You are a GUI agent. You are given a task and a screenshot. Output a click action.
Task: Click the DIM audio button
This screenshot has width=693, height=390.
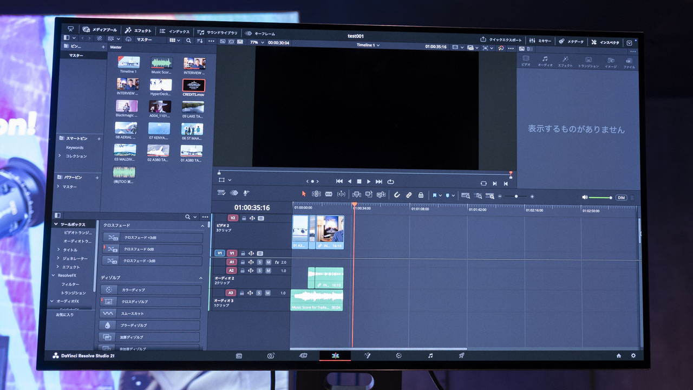tap(621, 198)
